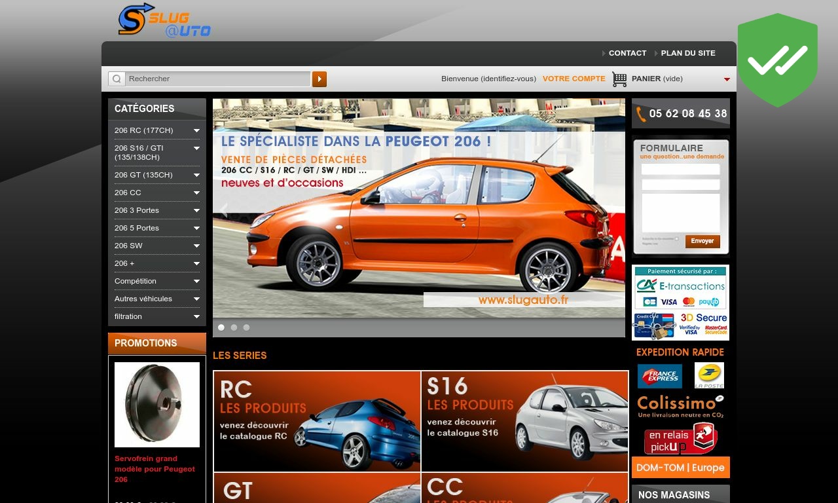Click the phone number 05 62 08 45 38
This screenshot has height=503, width=838.
coord(688,113)
